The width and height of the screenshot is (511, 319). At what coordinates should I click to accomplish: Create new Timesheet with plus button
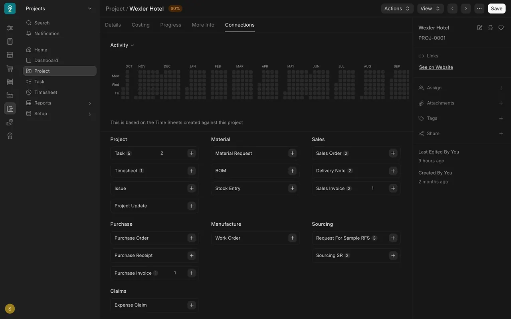(x=192, y=171)
